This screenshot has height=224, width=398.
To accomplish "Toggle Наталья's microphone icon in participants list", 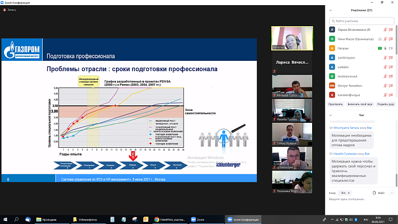I will click(x=385, y=48).
